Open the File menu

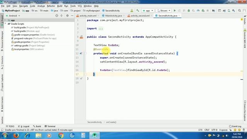(x=3, y=6)
